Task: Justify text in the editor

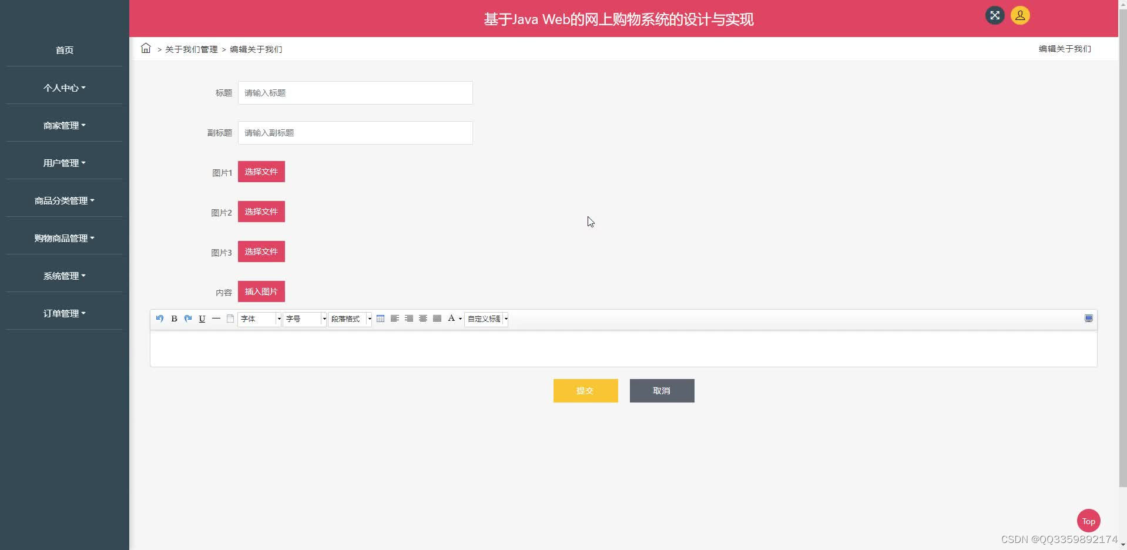Action: (437, 318)
